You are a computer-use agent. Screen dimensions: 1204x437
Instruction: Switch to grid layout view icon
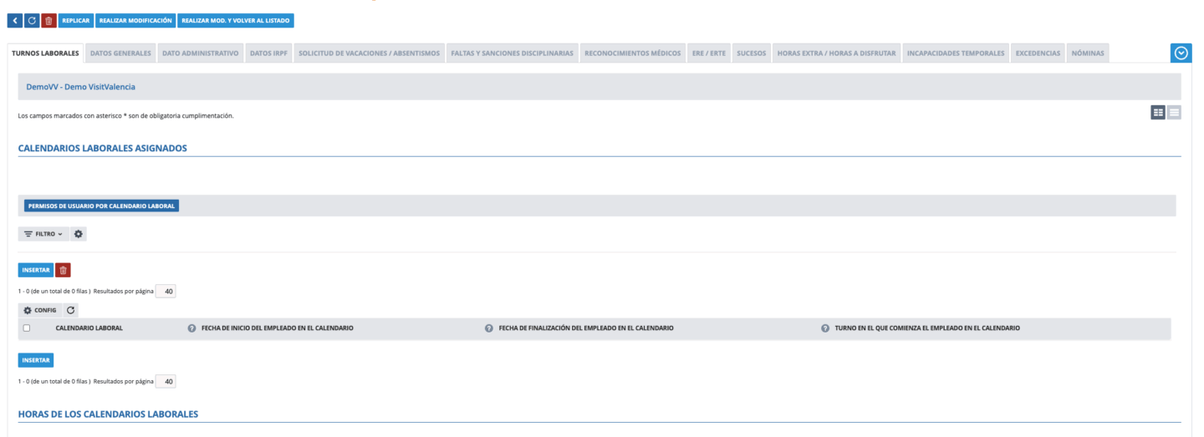pyautogui.click(x=1158, y=112)
